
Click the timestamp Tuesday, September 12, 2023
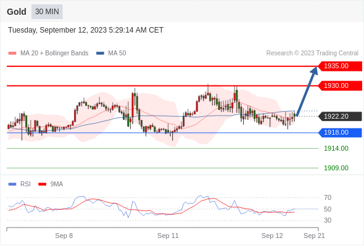pos(86,30)
